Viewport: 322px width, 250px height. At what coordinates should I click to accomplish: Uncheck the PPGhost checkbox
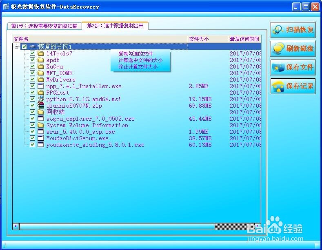[x=32, y=92]
